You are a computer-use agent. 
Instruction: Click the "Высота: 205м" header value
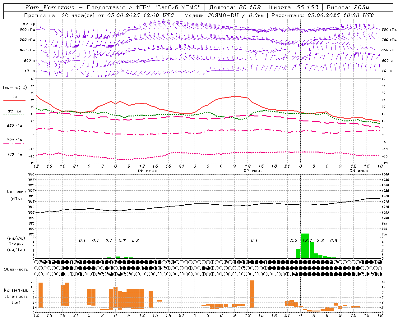pyautogui.click(x=348, y=7)
